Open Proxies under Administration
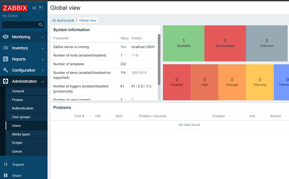 (x=26, y=100)
